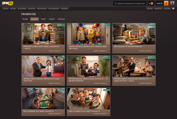Select the Speciális promotions filter tab
Screen dimensions: 177x119
point(61,19)
